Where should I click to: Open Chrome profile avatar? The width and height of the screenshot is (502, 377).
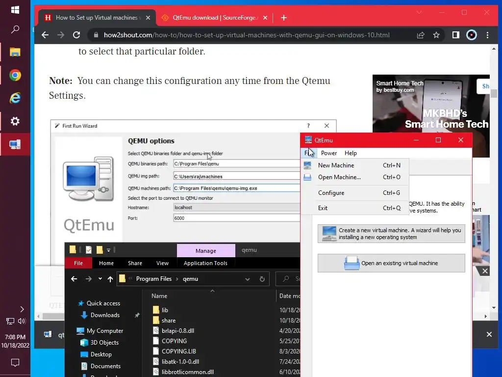(x=471, y=35)
